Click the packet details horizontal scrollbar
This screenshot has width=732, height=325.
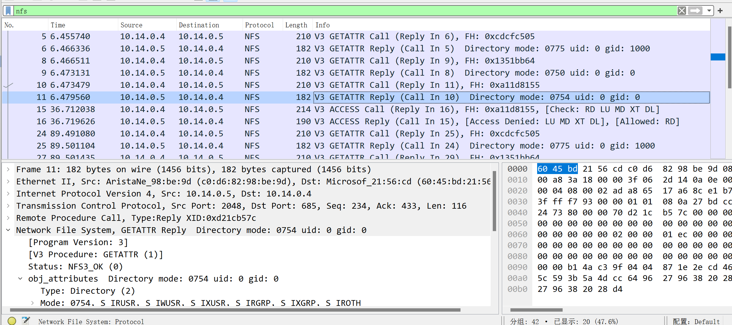pos(235,310)
